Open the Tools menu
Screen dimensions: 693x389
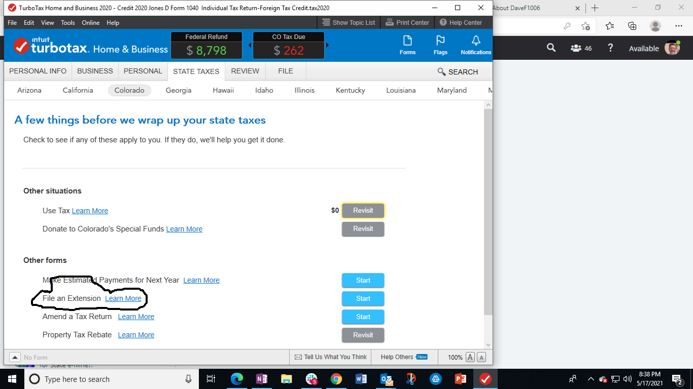(x=68, y=23)
